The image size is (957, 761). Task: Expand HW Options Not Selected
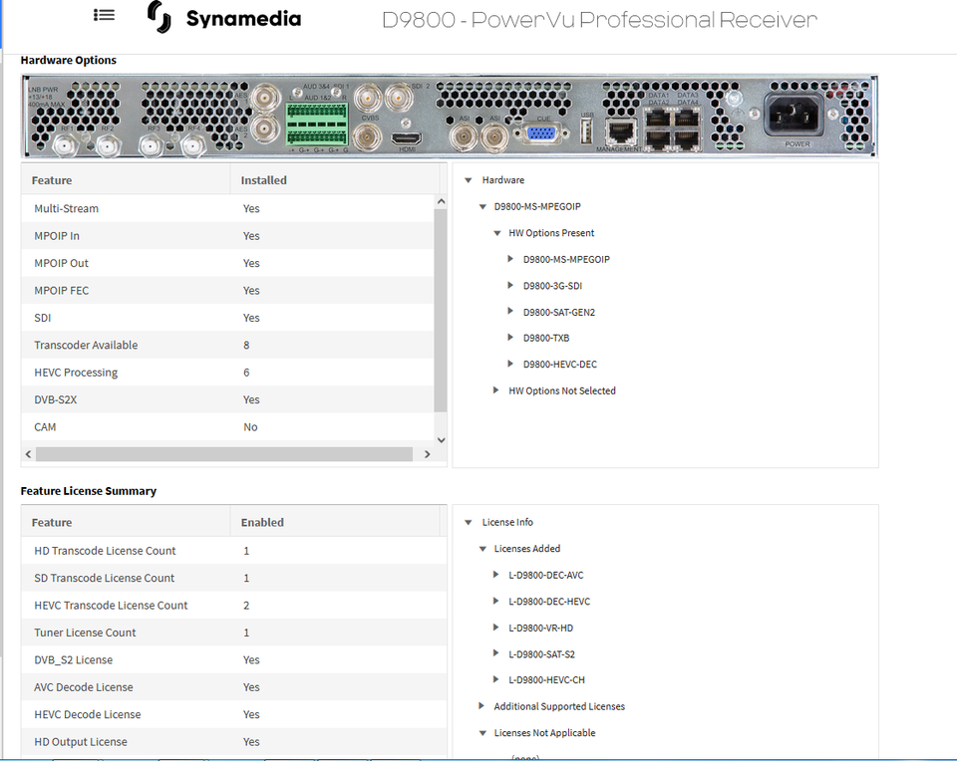pos(495,390)
